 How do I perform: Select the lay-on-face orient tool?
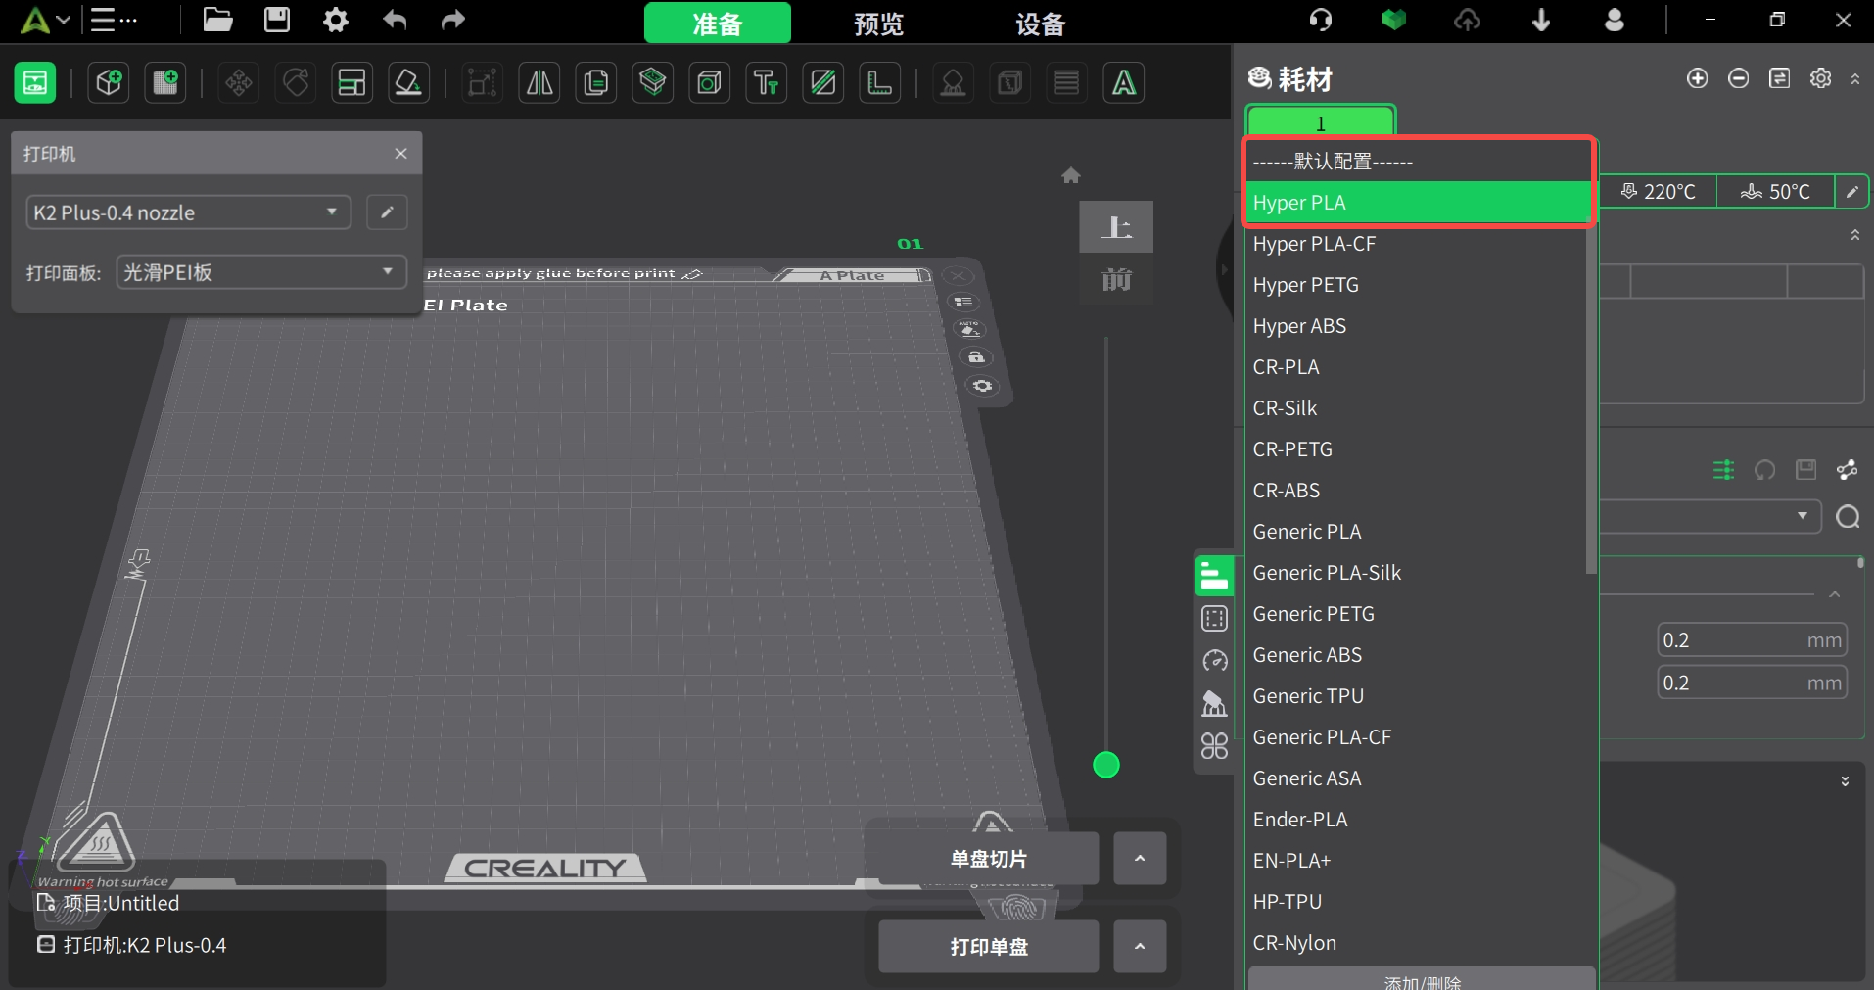point(408,83)
